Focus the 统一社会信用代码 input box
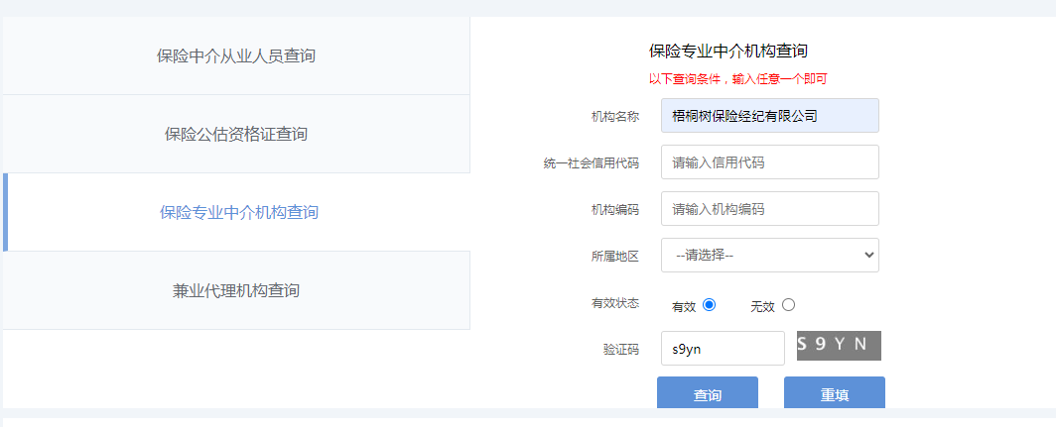The height and width of the screenshot is (427, 1056). click(x=769, y=162)
